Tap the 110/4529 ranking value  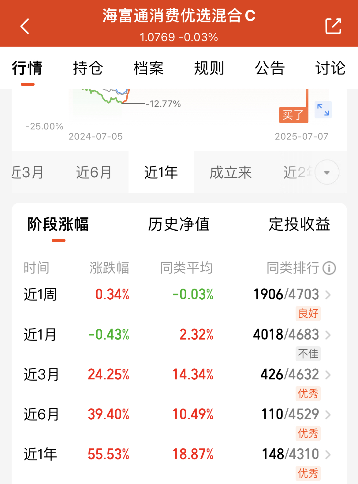(x=290, y=414)
